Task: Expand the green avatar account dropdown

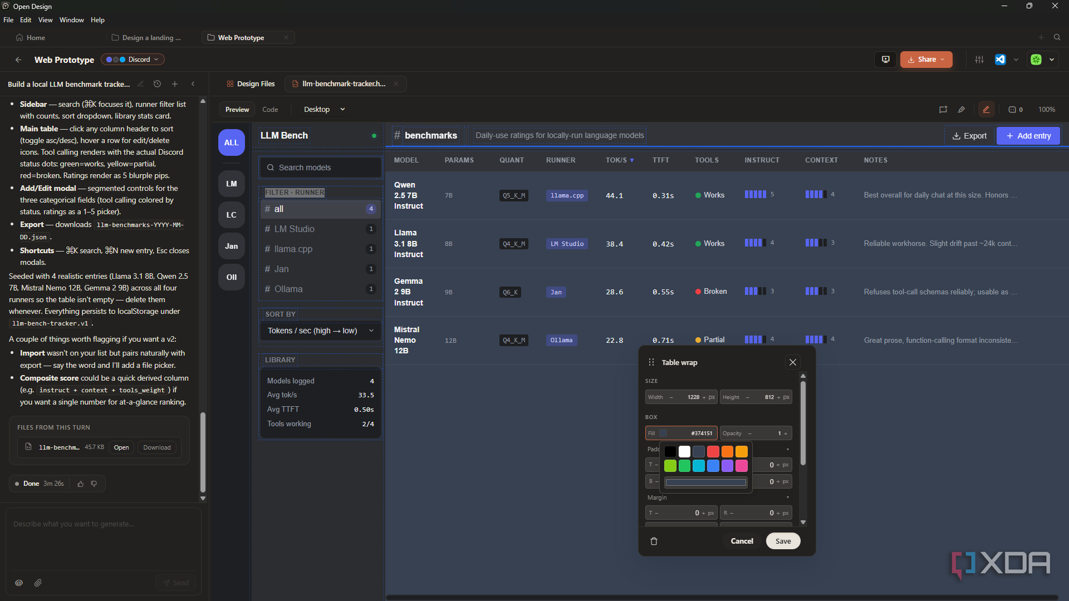Action: (x=1052, y=60)
